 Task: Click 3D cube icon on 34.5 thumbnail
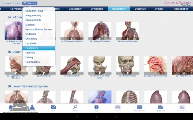(128, 38)
